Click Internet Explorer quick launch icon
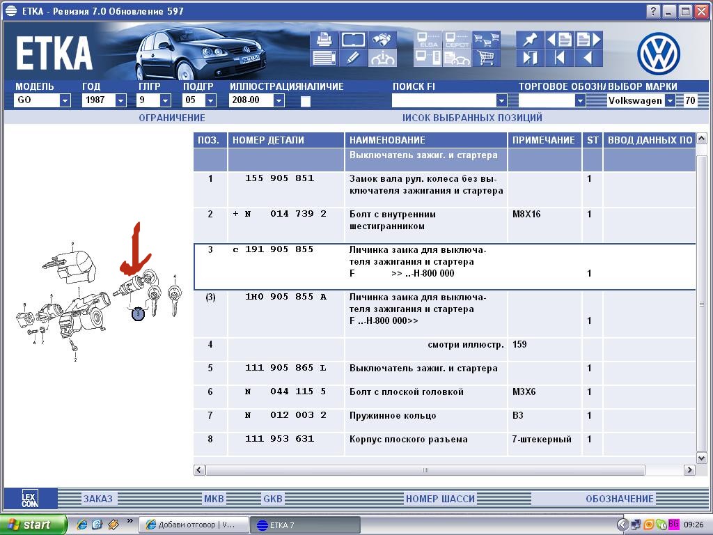The image size is (713, 535). coord(82,525)
